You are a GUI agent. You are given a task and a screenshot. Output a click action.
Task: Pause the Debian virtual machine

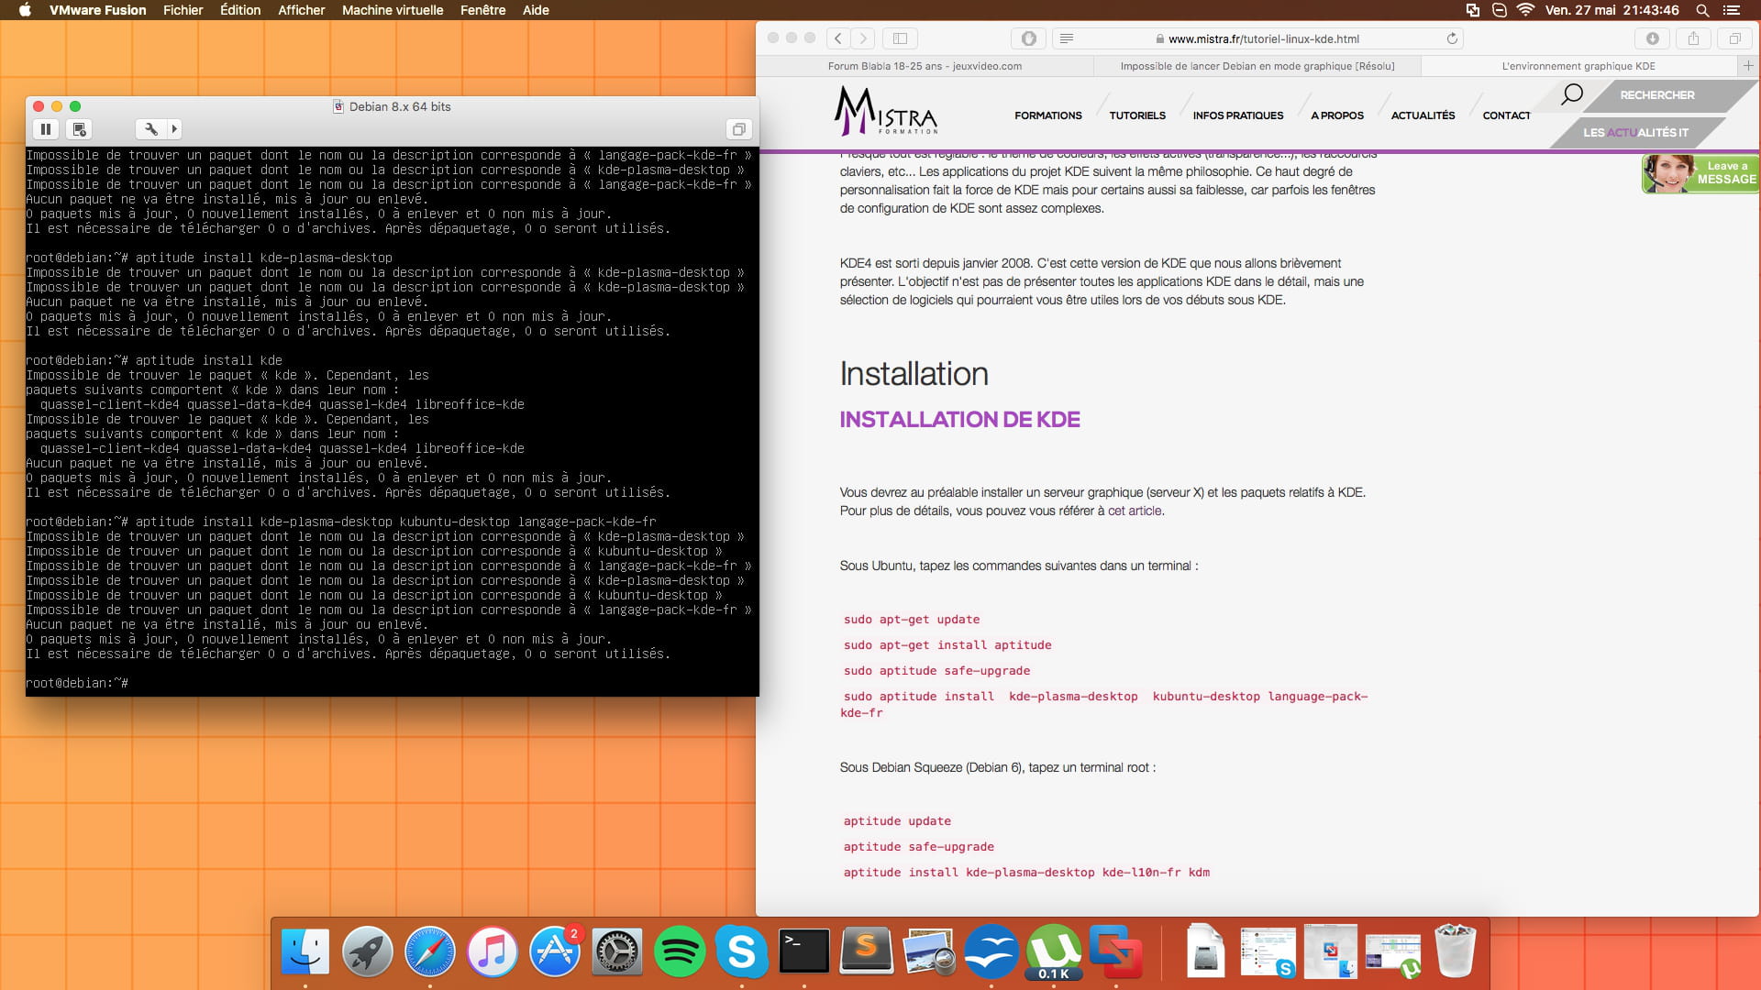click(45, 129)
